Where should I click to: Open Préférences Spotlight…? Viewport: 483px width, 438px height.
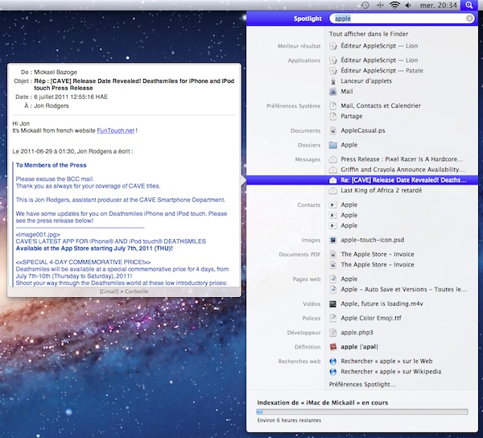coord(362,384)
